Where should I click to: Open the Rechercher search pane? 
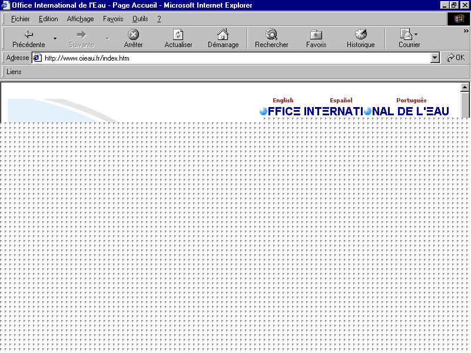point(271,38)
